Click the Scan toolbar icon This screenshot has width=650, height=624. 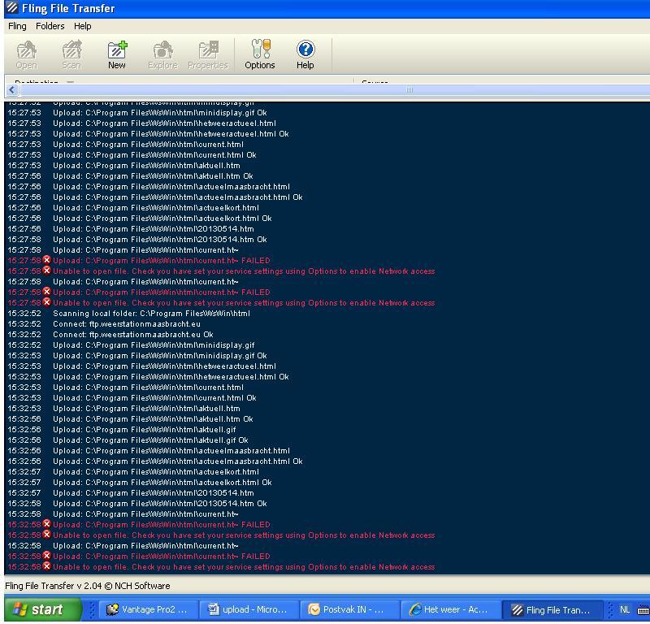tap(71, 54)
